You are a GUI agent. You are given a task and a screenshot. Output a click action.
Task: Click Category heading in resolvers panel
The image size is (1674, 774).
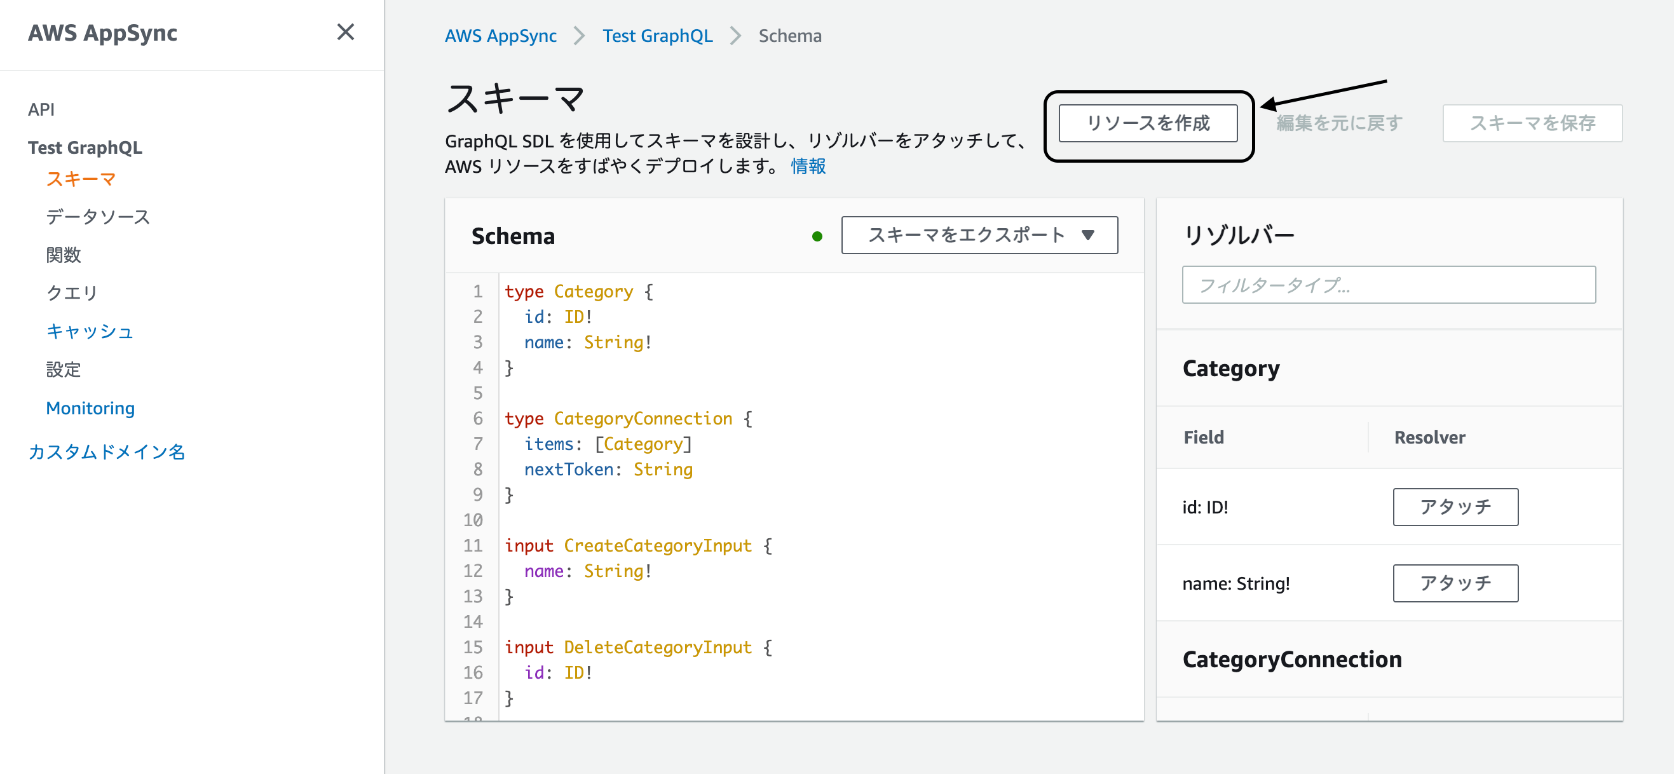coord(1231,369)
